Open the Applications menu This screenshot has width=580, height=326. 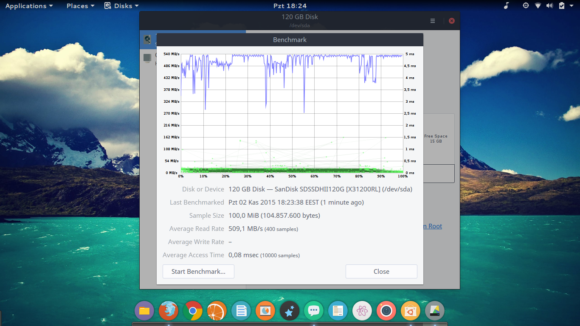pyautogui.click(x=29, y=6)
